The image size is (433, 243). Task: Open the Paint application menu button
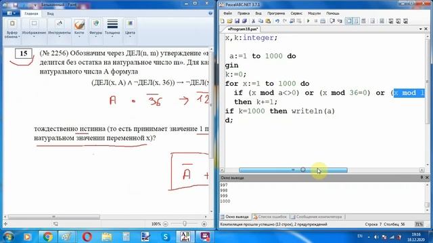(11, 13)
